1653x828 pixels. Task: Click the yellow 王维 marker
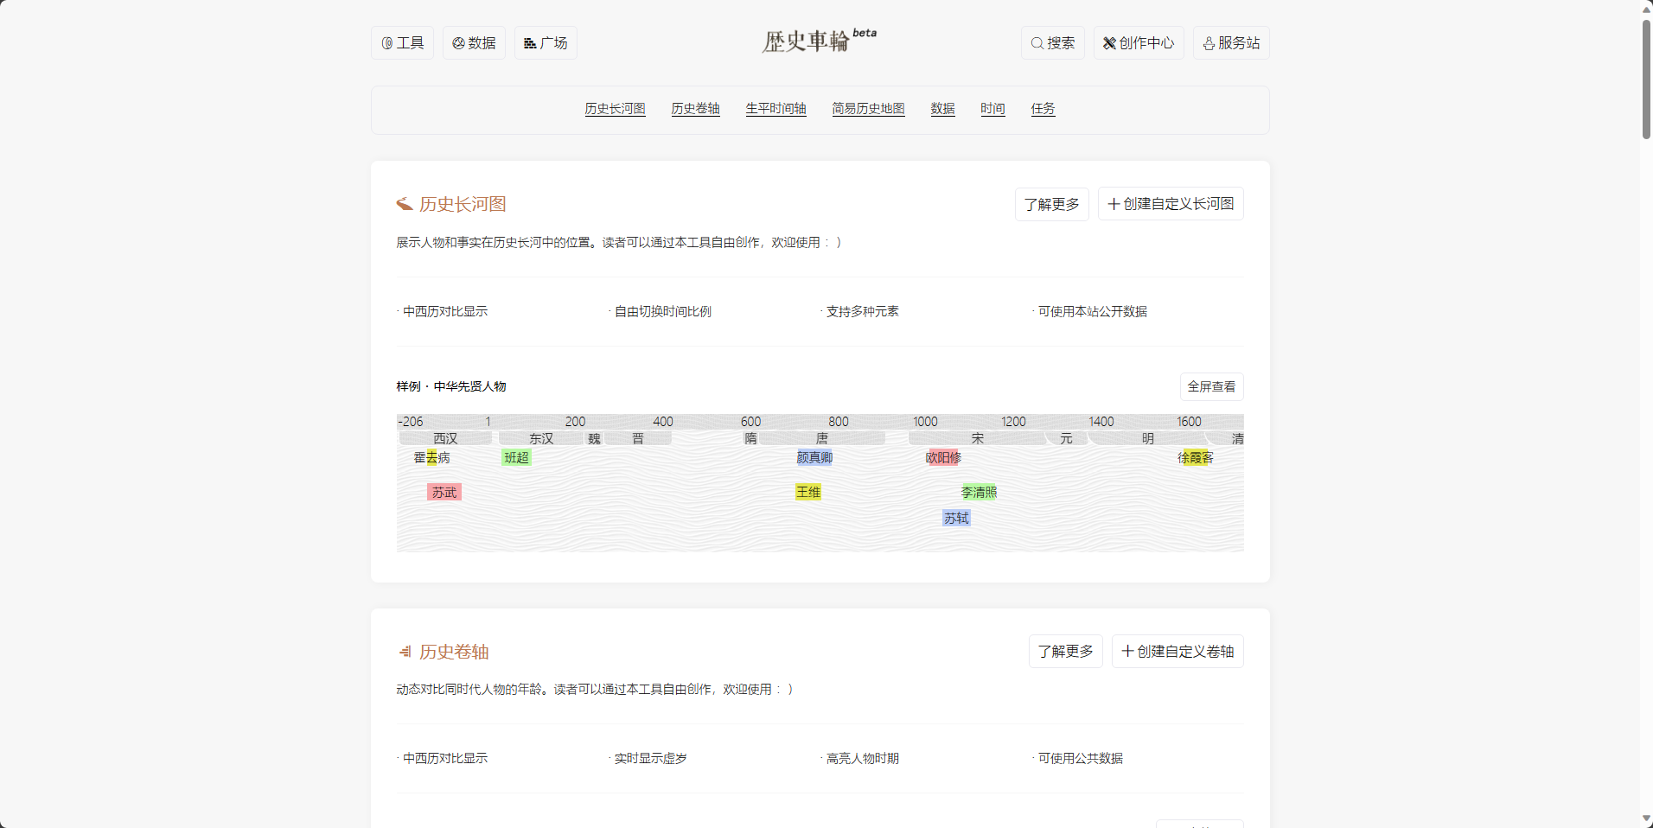[x=807, y=492]
